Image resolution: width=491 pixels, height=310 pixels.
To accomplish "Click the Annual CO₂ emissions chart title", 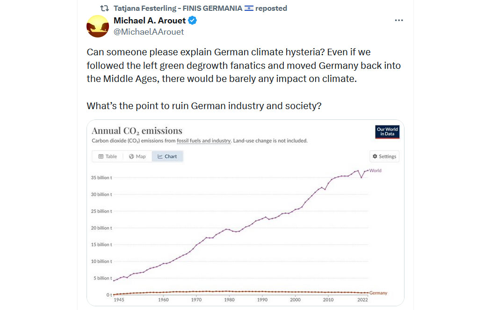I will click(137, 131).
